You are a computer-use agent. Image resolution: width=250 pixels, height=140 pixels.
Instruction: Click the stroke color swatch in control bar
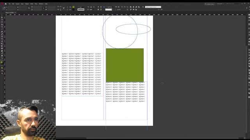point(73,9)
